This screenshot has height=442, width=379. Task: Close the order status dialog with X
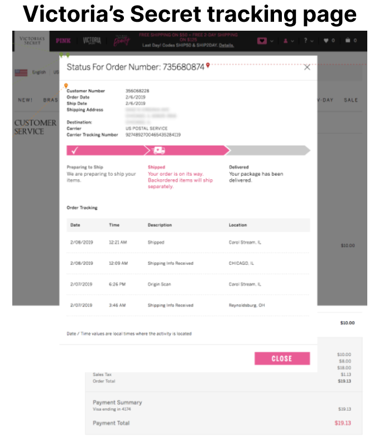[307, 67]
